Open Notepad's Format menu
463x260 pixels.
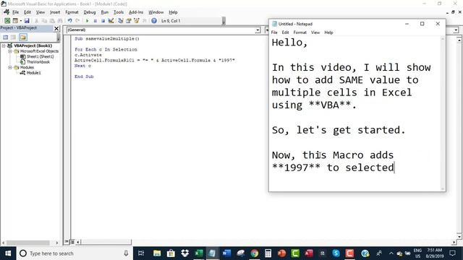pyautogui.click(x=300, y=32)
